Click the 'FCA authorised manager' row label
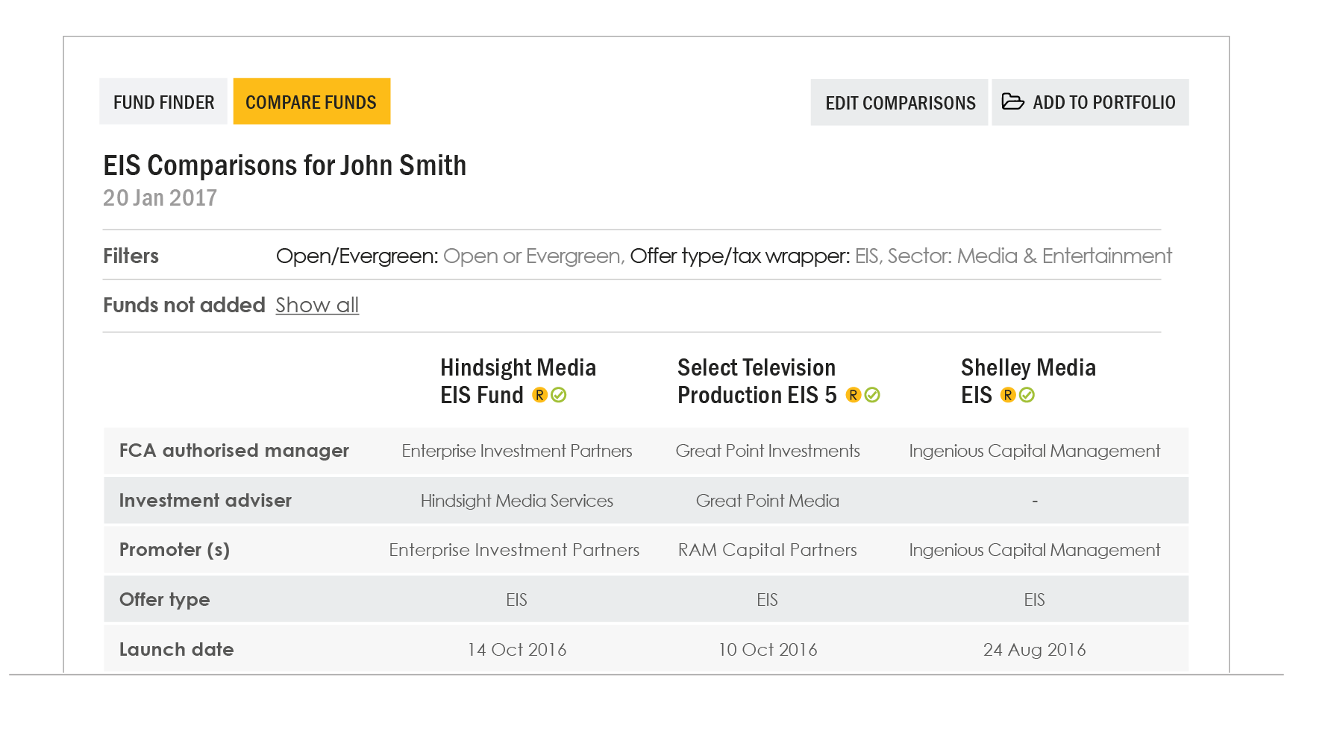This screenshot has height=734, width=1334. pyautogui.click(x=234, y=451)
